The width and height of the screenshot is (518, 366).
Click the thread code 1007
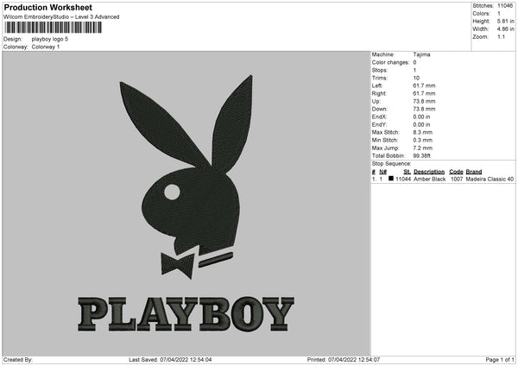[x=457, y=179]
